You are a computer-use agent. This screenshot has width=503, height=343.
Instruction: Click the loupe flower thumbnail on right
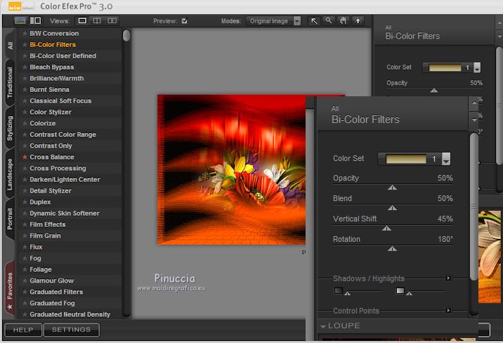(490, 257)
